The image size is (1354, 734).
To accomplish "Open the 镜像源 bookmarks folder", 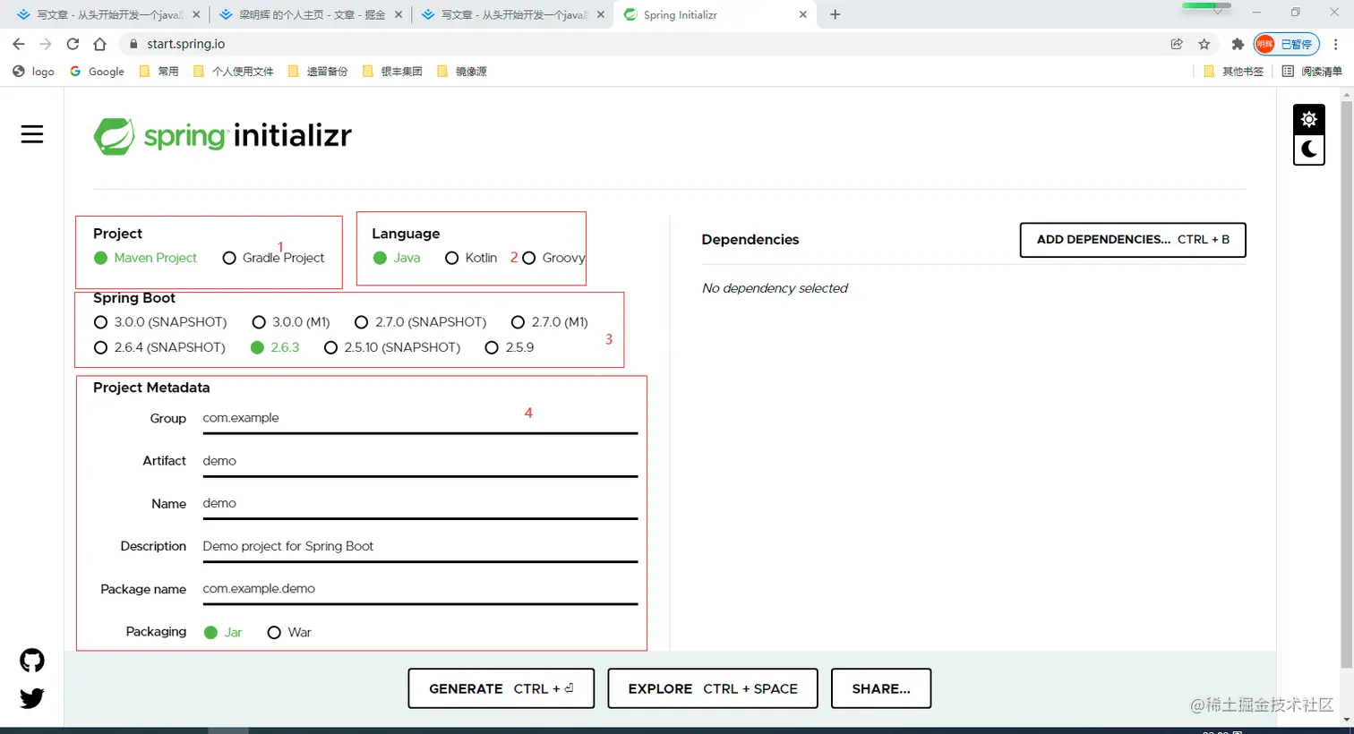I will click(x=462, y=72).
